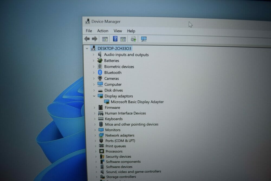The image size is (271, 181).
Task: Click the Firmware chip icon
Action: click(x=101, y=107)
